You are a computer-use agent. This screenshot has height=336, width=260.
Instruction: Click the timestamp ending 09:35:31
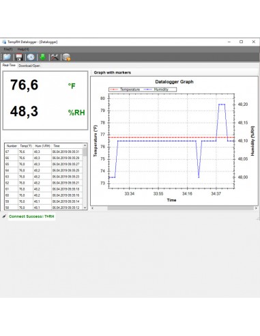click(x=66, y=152)
